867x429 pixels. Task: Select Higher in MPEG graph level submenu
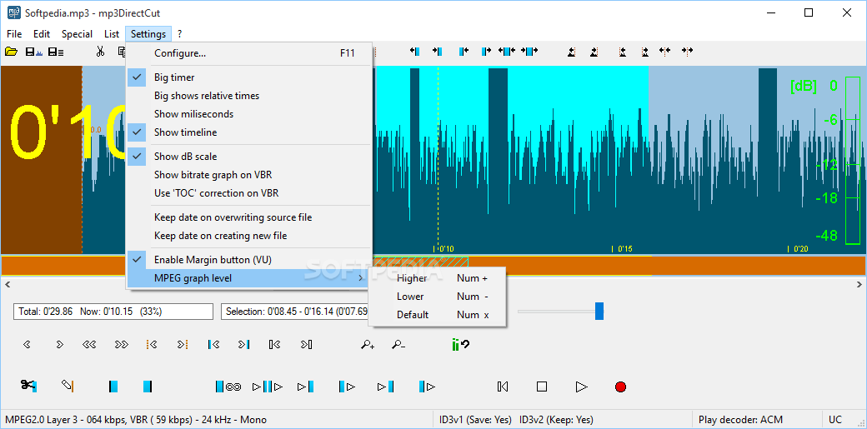437,278
